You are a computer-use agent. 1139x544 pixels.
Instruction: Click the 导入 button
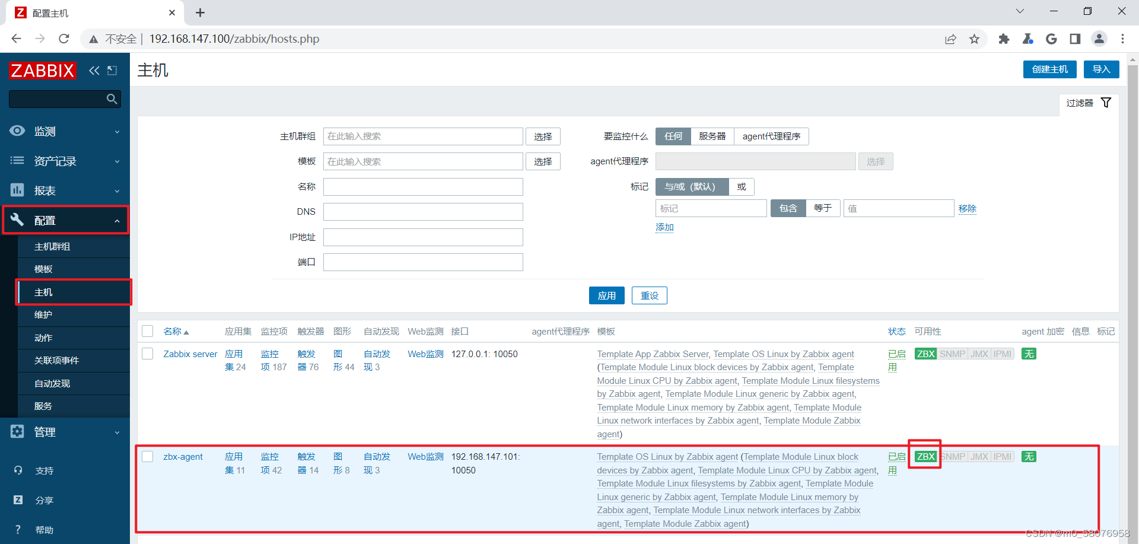coord(1102,69)
